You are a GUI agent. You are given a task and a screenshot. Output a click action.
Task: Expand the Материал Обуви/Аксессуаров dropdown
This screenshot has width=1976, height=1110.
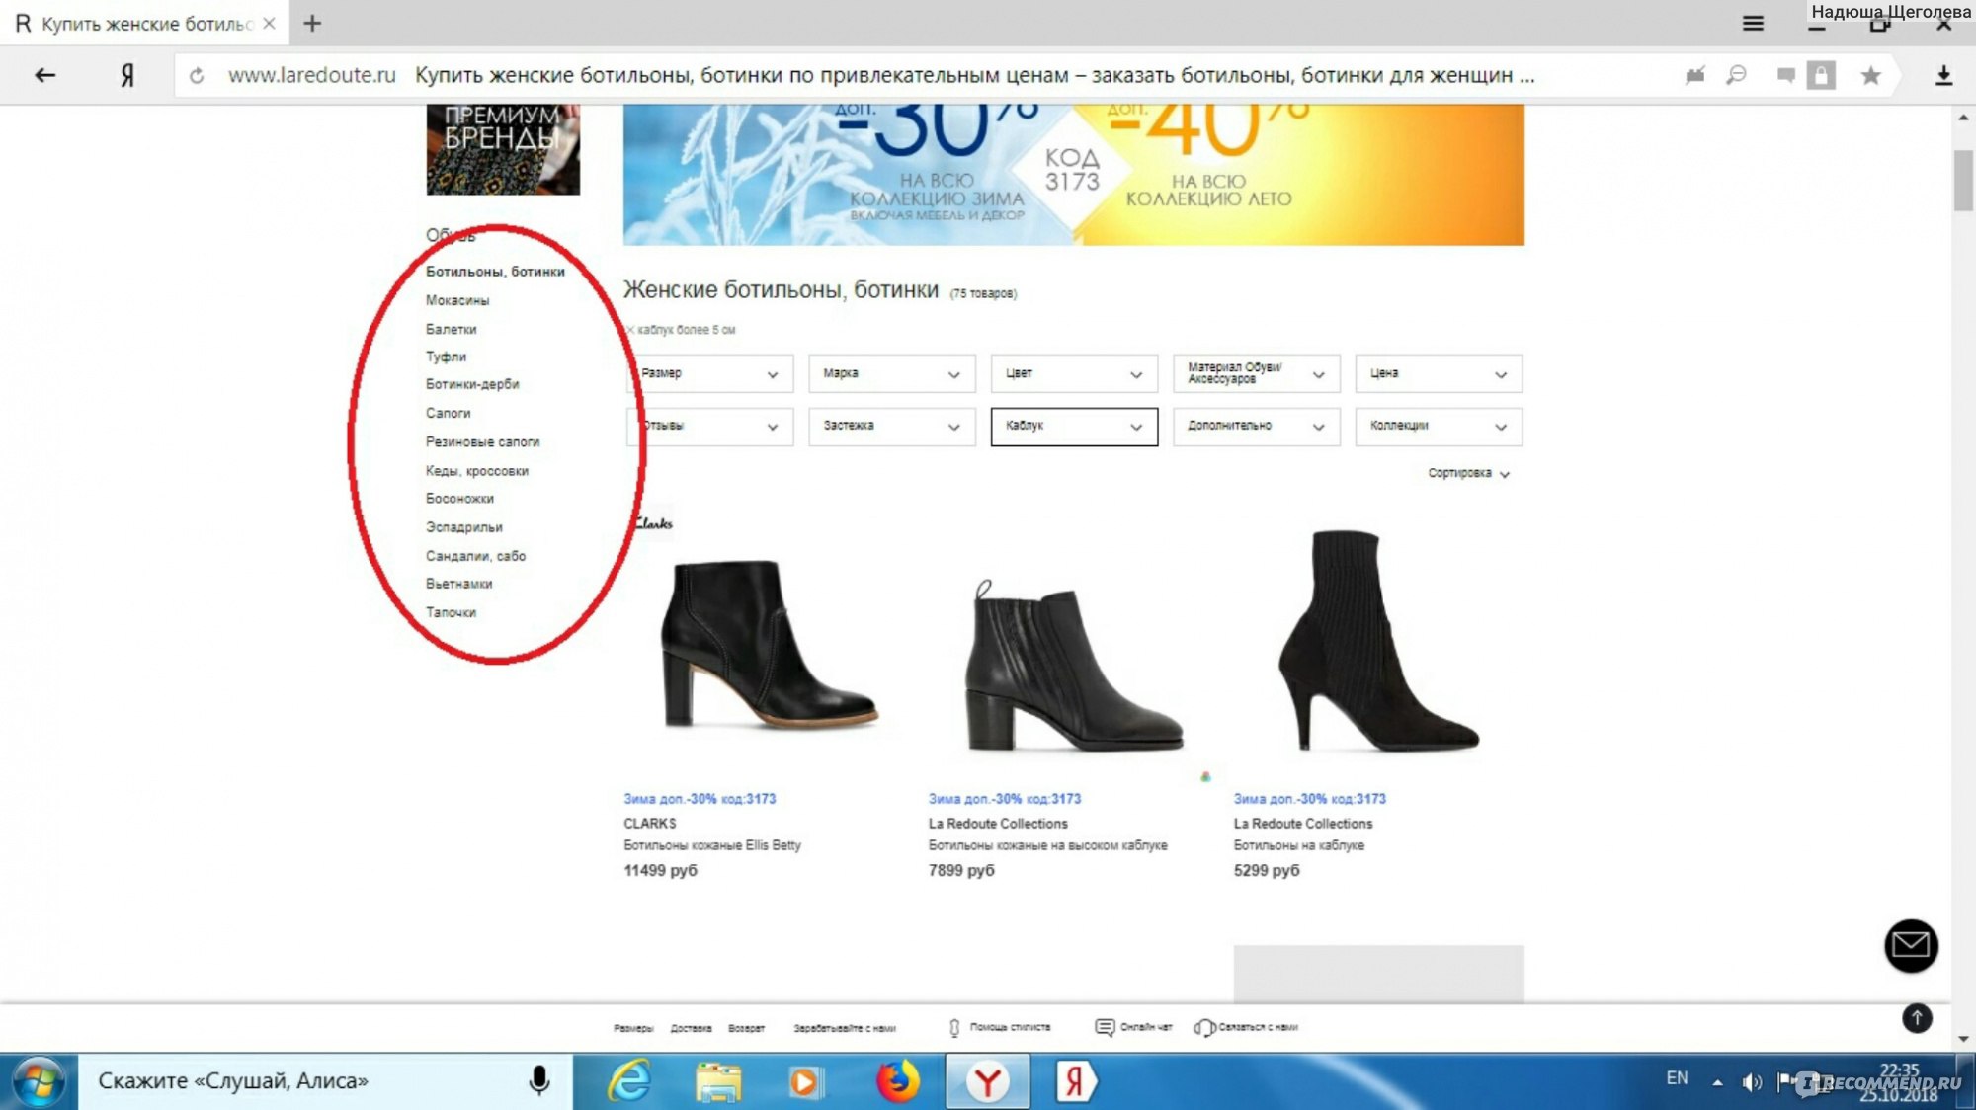tap(1256, 373)
